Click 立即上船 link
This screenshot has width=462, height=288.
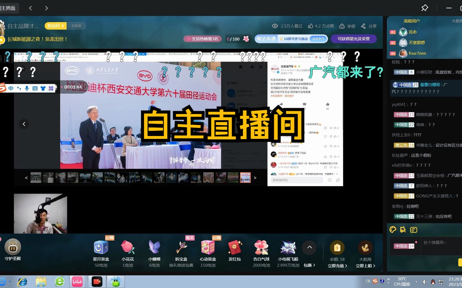click(x=365, y=266)
